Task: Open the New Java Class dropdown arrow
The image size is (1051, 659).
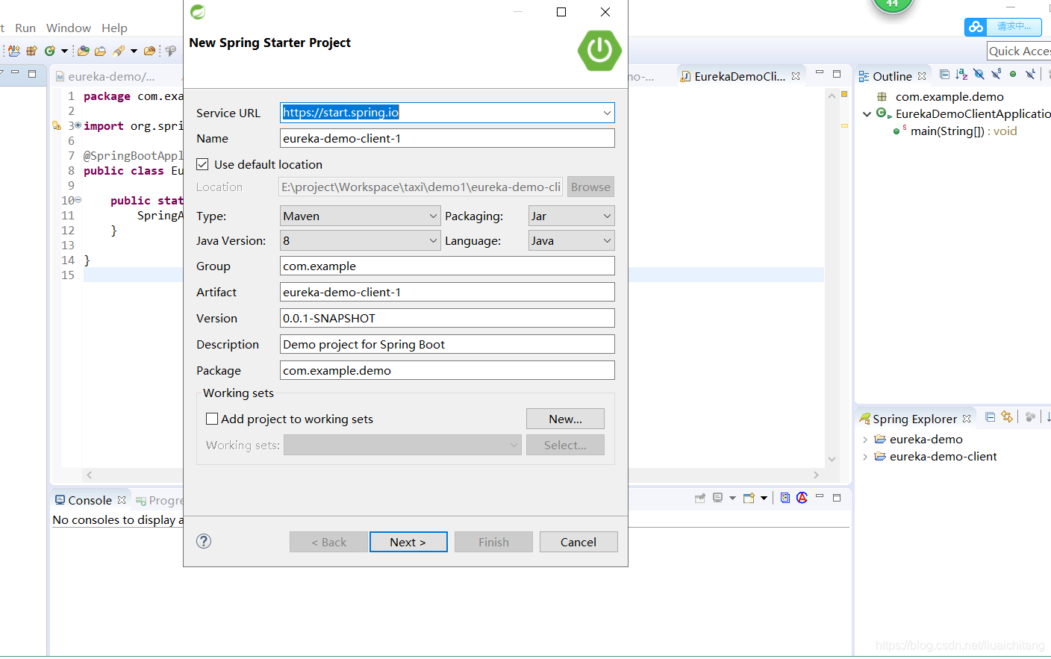Action: pyautogui.click(x=64, y=51)
